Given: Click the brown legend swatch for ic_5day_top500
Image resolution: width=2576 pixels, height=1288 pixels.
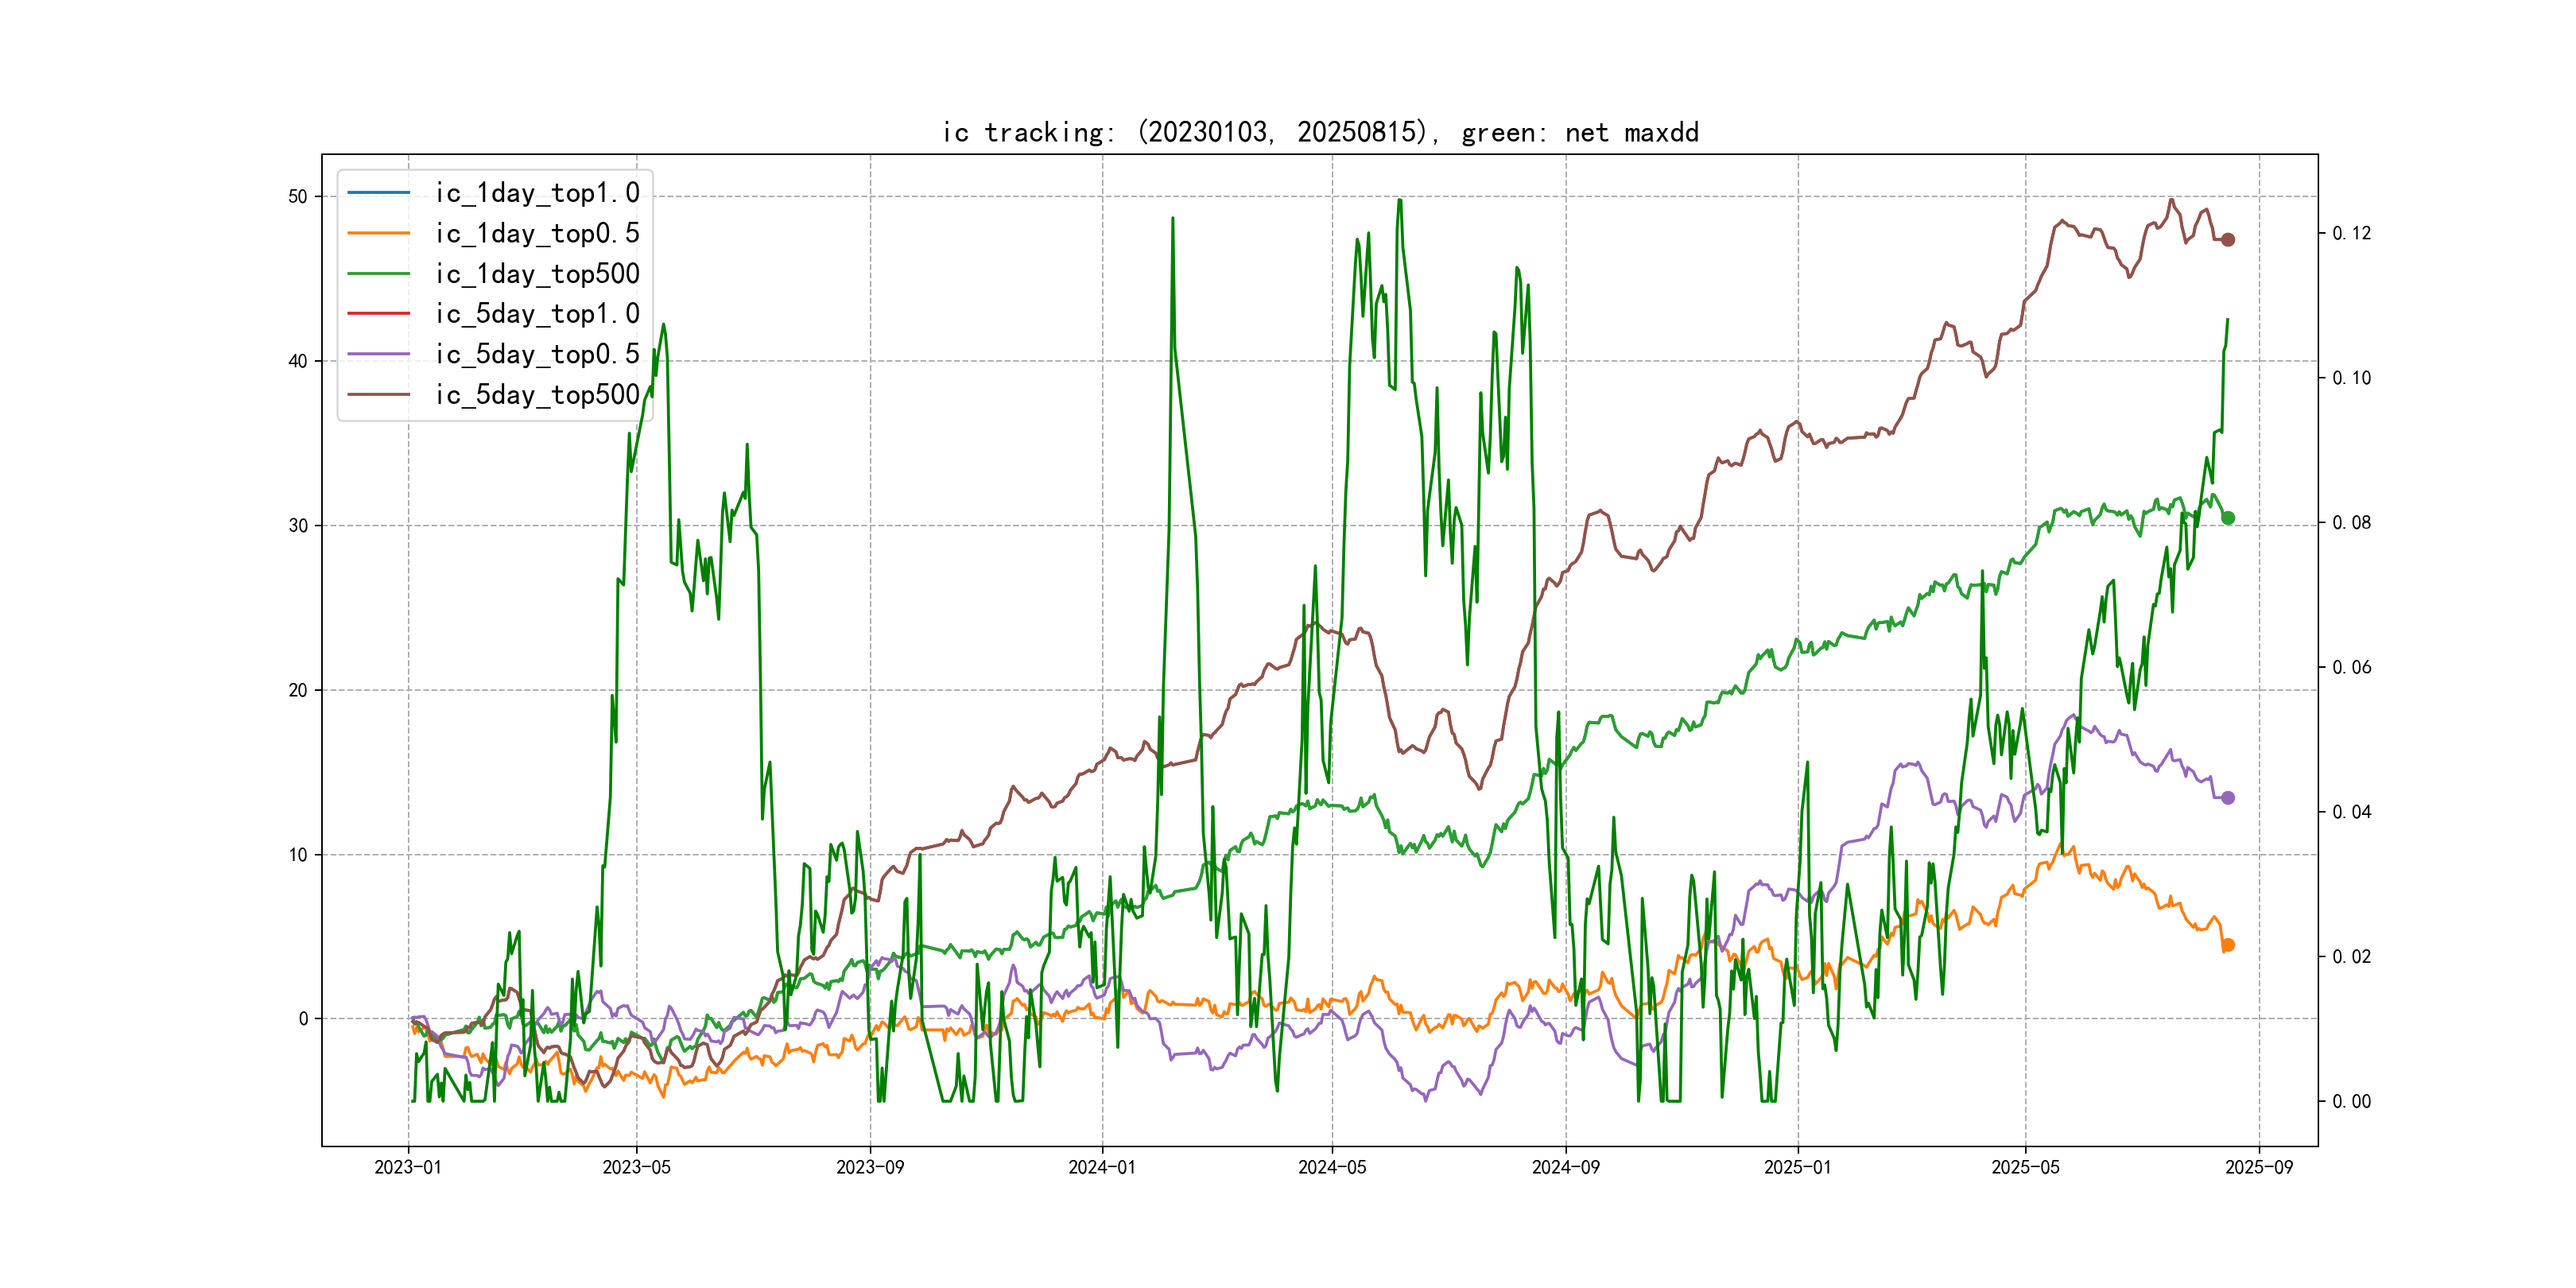Looking at the screenshot, I should tap(378, 395).
